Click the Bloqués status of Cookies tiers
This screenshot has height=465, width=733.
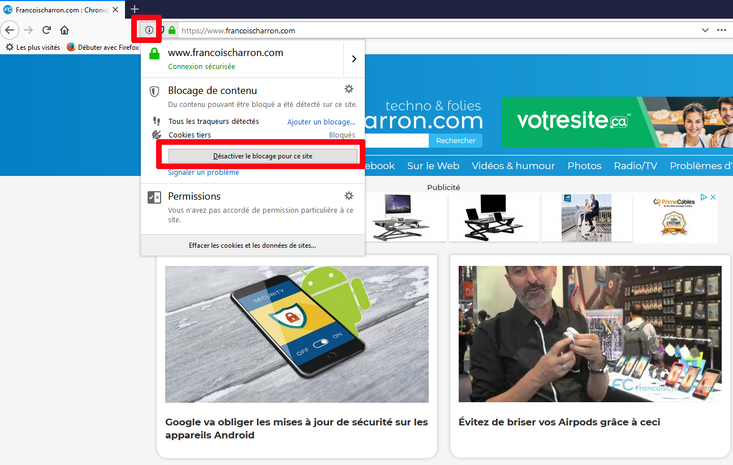click(x=342, y=135)
